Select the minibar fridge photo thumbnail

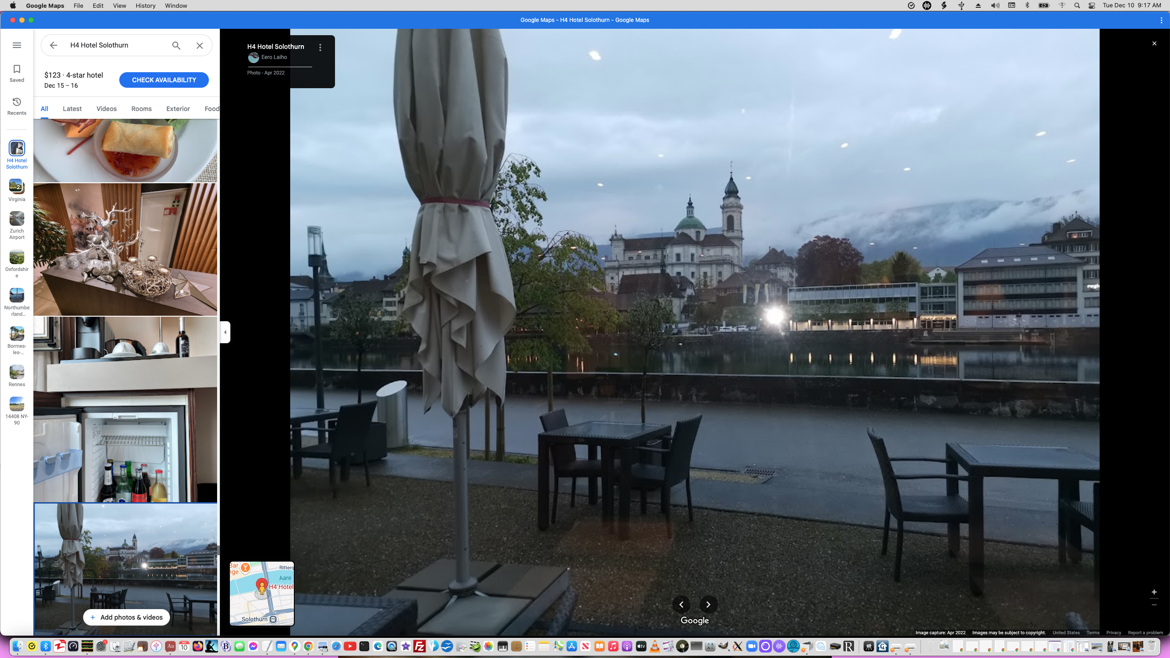125,409
